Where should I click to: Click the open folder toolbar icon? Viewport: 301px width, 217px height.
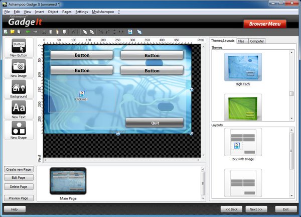click(12, 32)
